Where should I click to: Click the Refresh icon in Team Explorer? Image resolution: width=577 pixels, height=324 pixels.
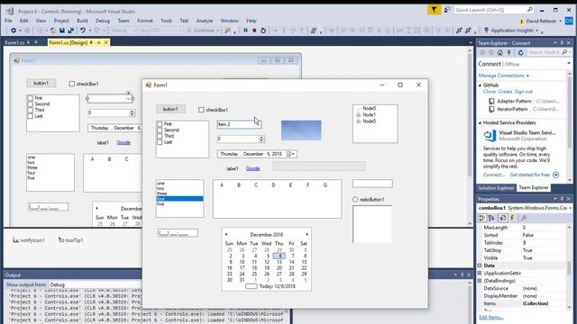pyautogui.click(x=521, y=52)
